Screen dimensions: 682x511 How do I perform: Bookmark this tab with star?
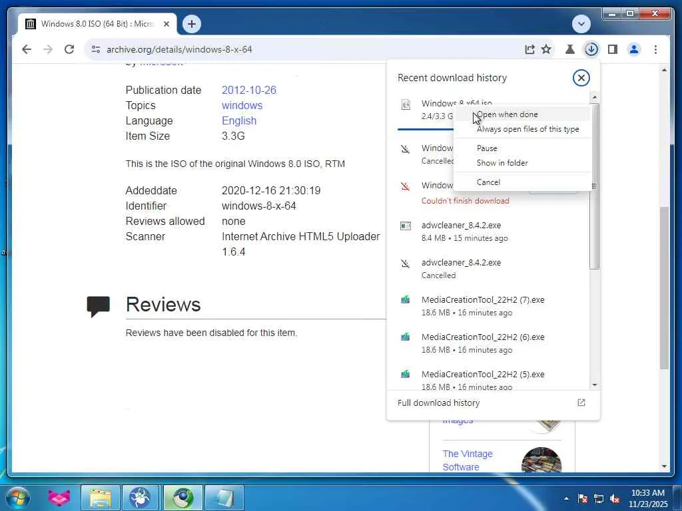tap(546, 49)
